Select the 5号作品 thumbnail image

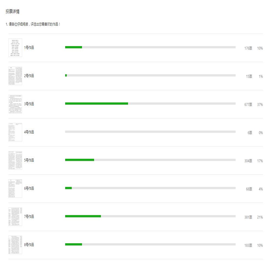point(15,160)
